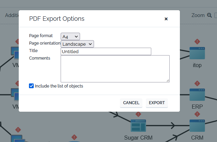
Task: Select the CRM application node icon
Action: [x=197, y=126]
